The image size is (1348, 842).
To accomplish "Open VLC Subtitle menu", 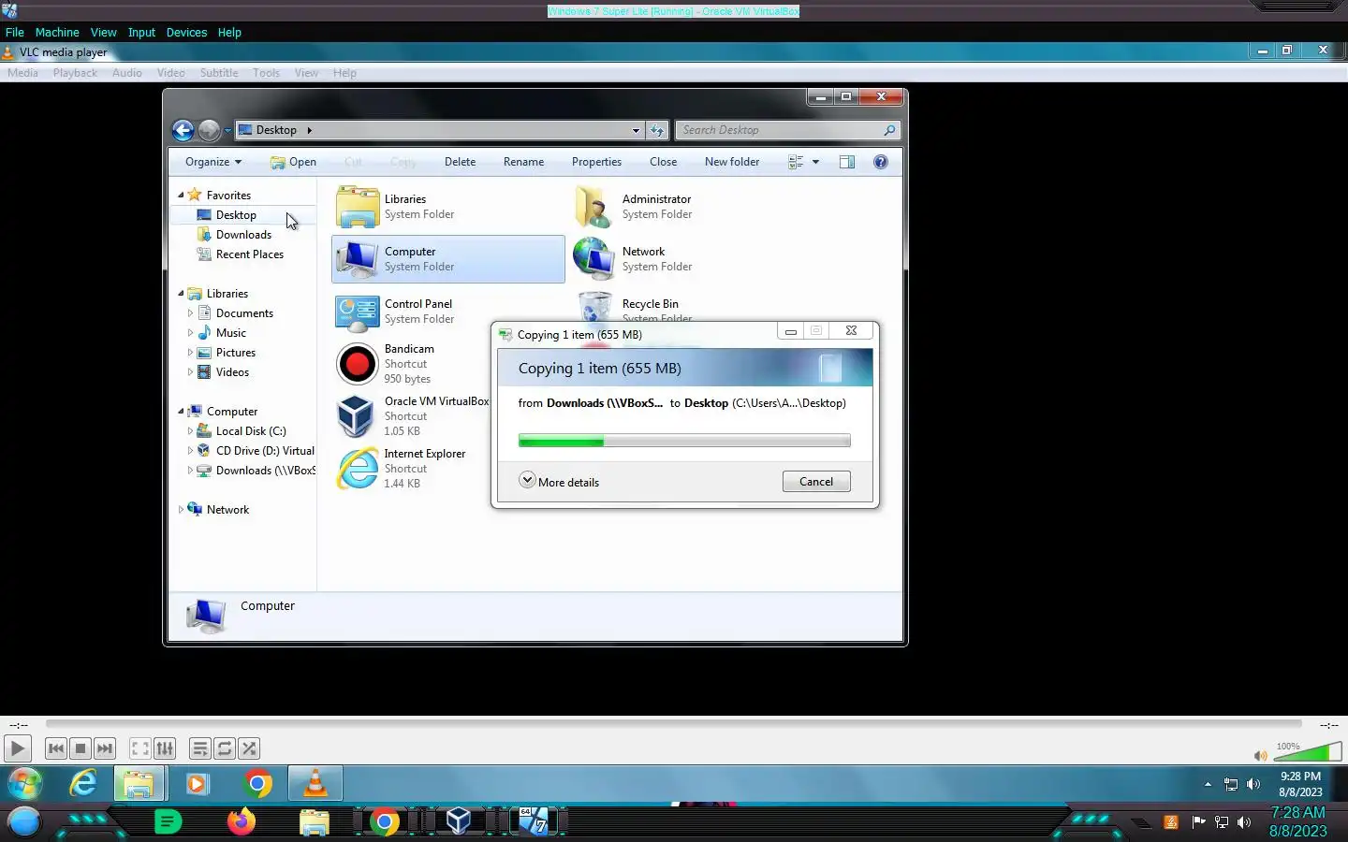I will 219,73.
